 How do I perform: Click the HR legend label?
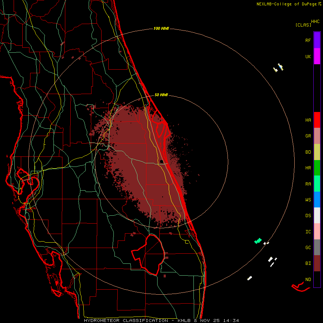(x=308, y=168)
